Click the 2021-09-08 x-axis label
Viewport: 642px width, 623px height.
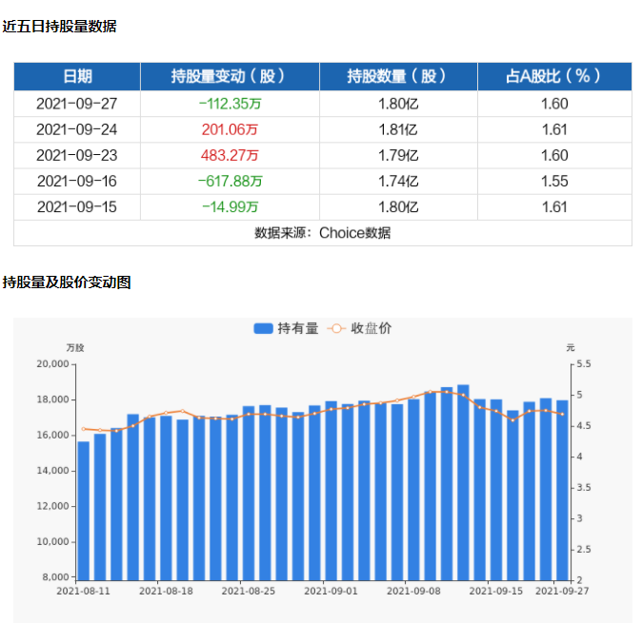[413, 591]
